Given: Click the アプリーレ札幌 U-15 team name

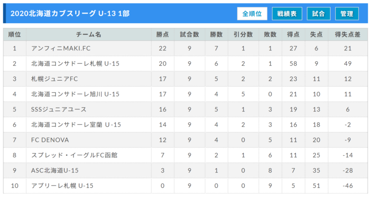Looking at the screenshot, I should coord(62,185).
